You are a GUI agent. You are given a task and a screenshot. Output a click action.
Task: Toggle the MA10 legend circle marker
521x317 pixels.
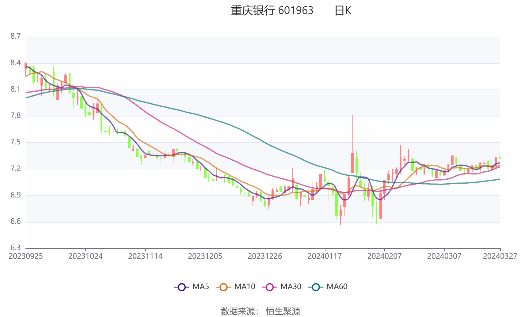click(223, 287)
